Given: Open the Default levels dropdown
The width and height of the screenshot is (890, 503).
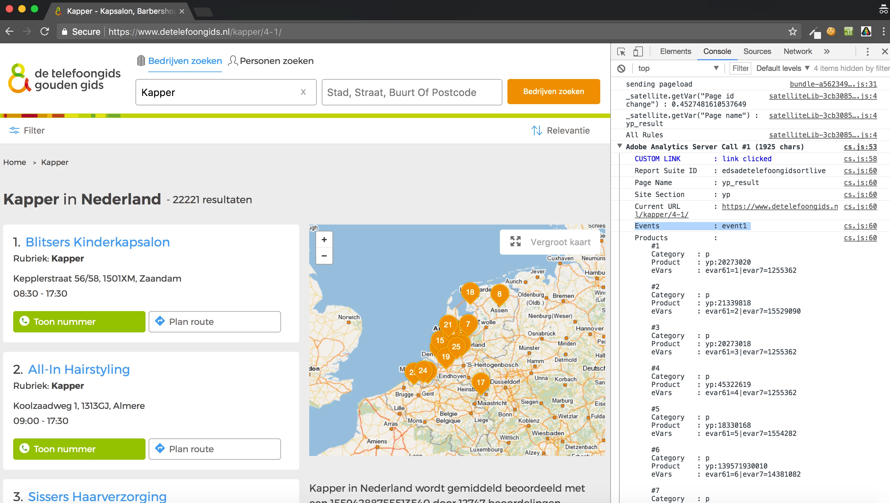Looking at the screenshot, I should (782, 68).
